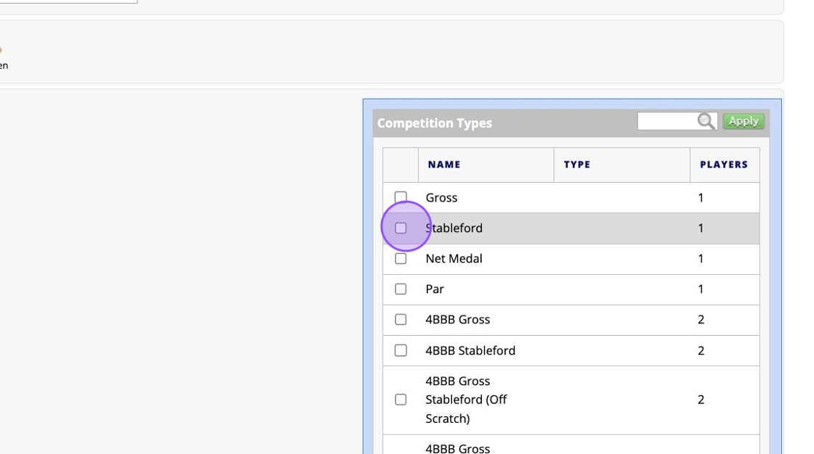Viewport: 814px width, 454px height.
Task: Sort by the Players column header
Action: pos(724,165)
